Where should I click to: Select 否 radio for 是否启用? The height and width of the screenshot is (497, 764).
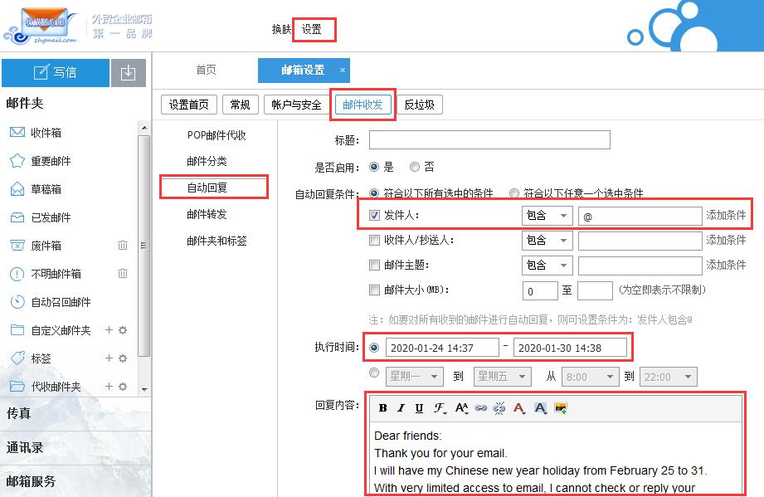[415, 167]
